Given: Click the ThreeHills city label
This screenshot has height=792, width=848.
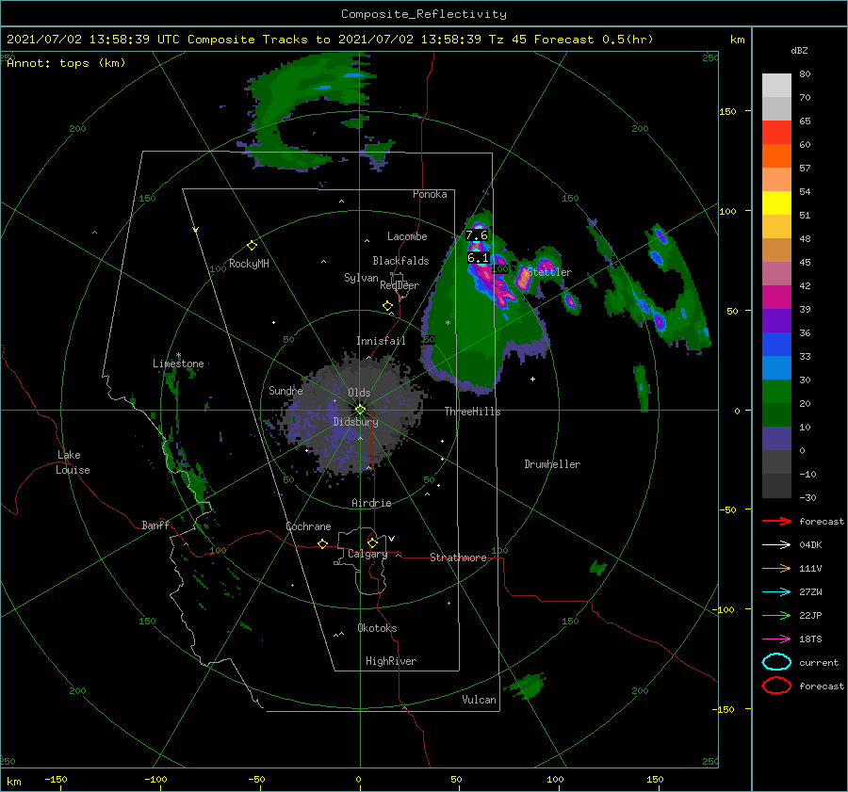Looking at the screenshot, I should coord(473,412).
